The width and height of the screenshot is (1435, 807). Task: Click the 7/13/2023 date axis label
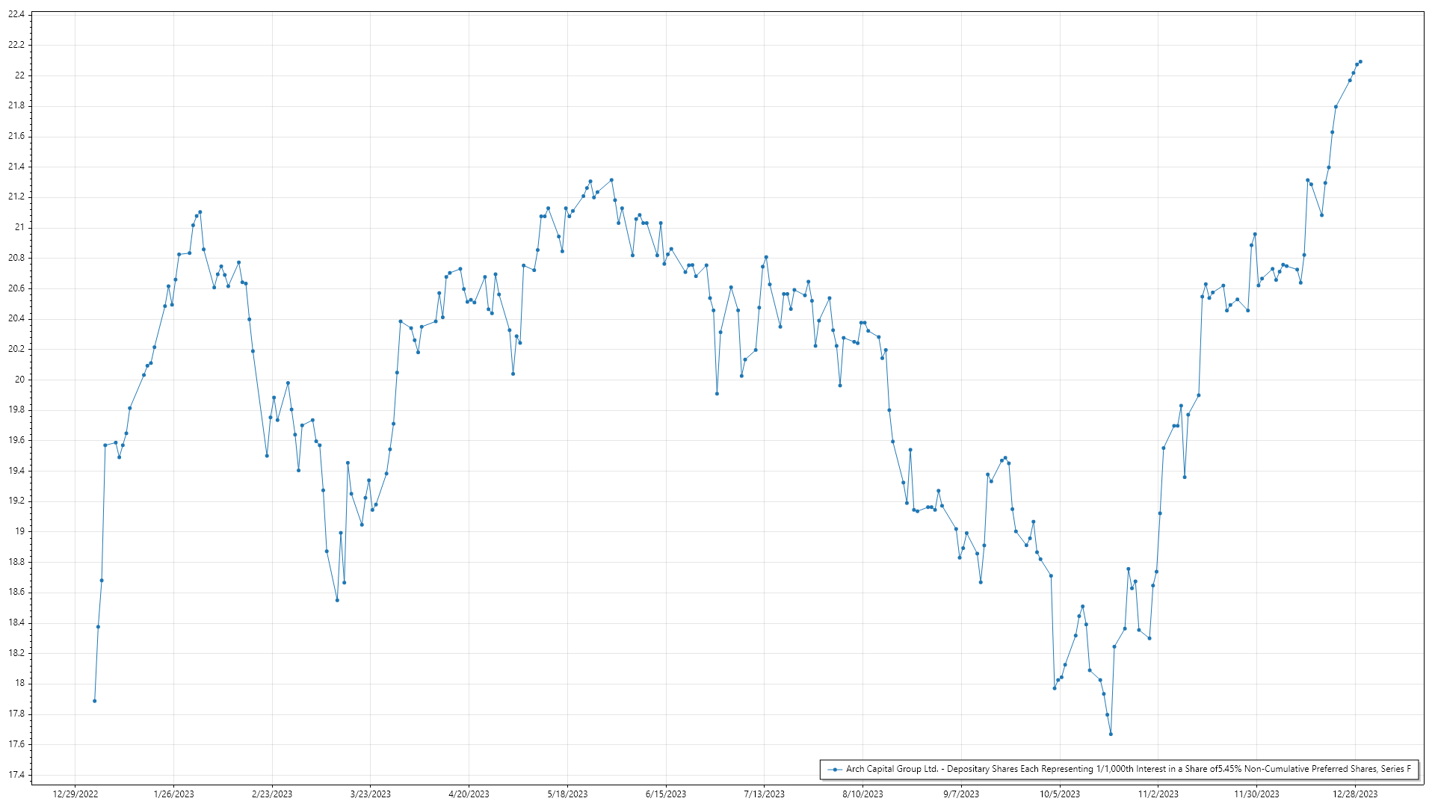coord(765,794)
